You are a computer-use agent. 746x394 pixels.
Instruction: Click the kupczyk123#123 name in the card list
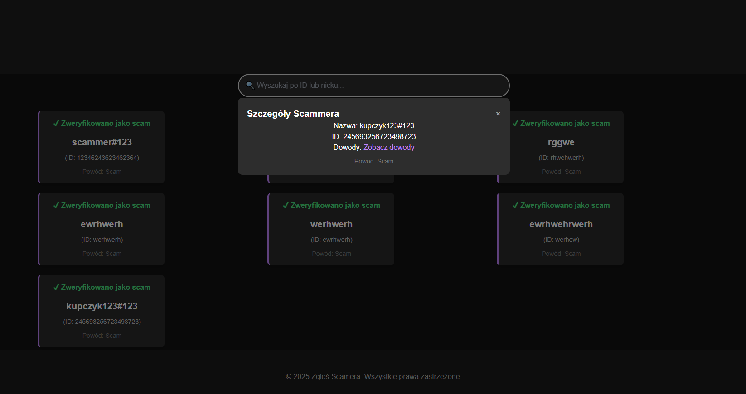click(x=102, y=306)
